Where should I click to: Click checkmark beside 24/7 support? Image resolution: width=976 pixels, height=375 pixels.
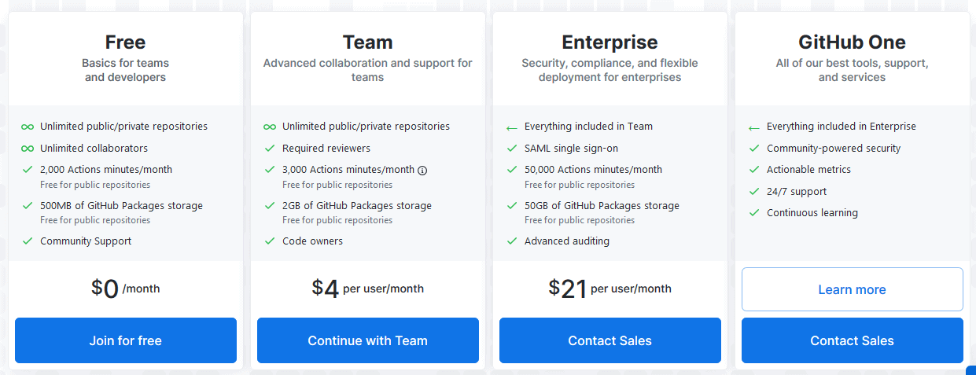point(754,191)
